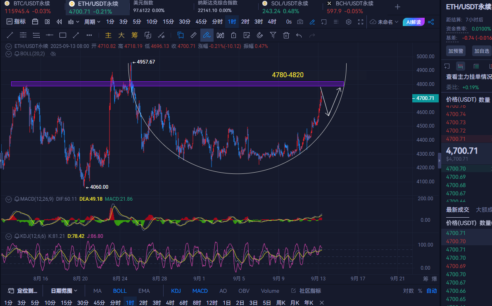Open the 未命名 saved layout dropdown
492x306 pixels.
384,22
